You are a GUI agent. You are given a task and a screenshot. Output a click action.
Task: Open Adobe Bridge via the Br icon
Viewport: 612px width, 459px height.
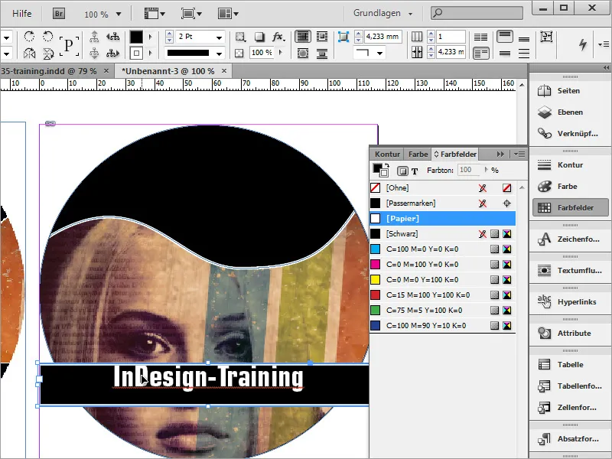[59, 14]
